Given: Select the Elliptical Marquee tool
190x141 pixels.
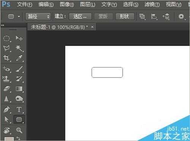Looking at the screenshot, I should click(6, 38).
